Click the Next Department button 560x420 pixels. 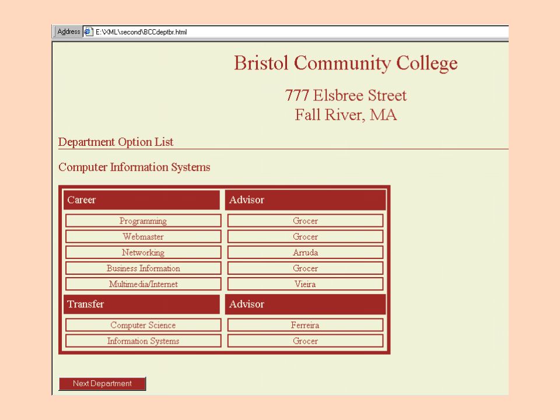click(102, 384)
